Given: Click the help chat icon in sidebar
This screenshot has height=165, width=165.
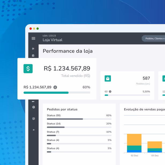Looking at the screenshot, I should coord(33,119).
